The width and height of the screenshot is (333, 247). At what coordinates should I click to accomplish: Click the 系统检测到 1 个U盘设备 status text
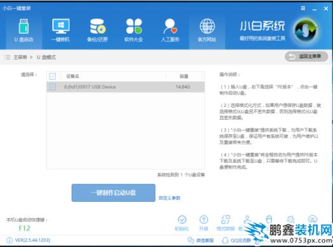click(x=181, y=175)
